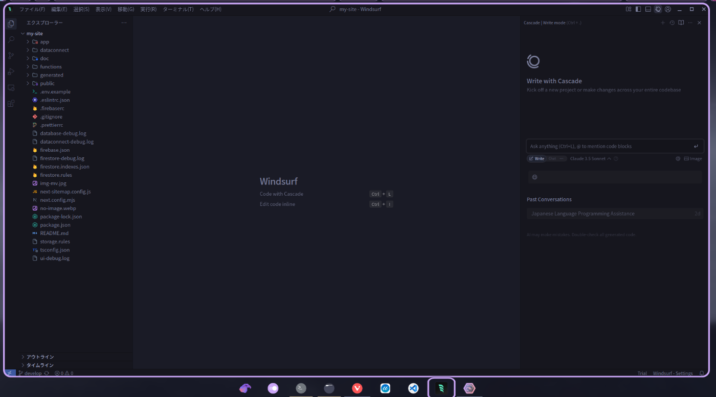Toggle primary side bar visibility
Viewport: 716px width, 397px height.
click(x=638, y=9)
